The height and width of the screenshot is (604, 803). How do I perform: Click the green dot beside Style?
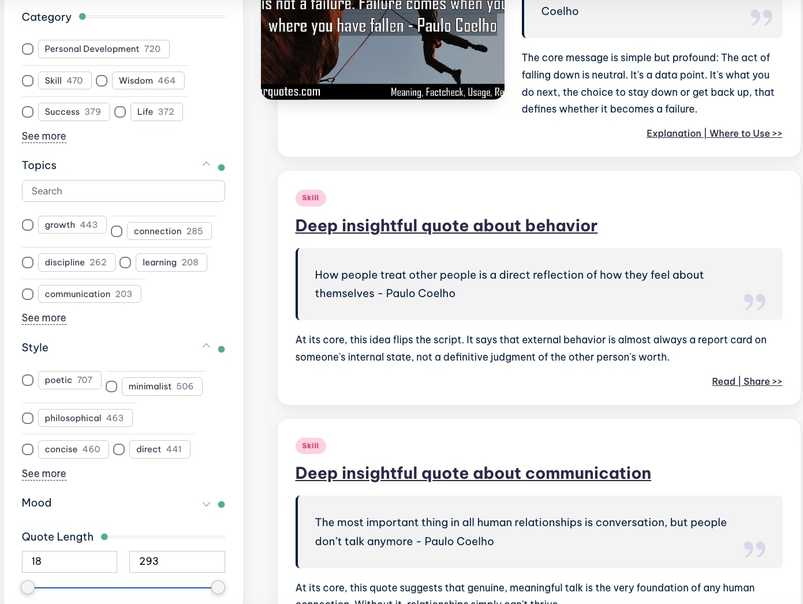[x=221, y=350]
